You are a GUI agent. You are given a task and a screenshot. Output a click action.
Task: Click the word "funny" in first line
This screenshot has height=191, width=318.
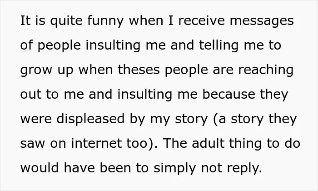pos(105,21)
